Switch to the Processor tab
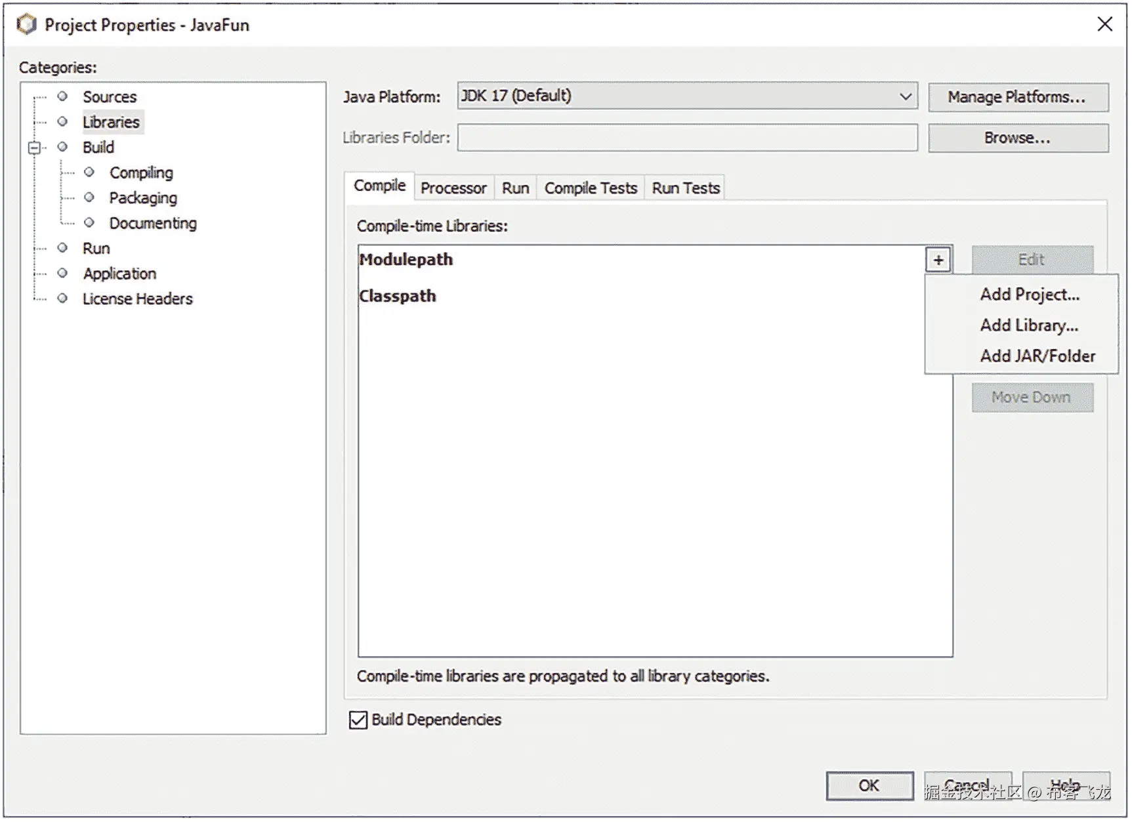 pos(453,188)
